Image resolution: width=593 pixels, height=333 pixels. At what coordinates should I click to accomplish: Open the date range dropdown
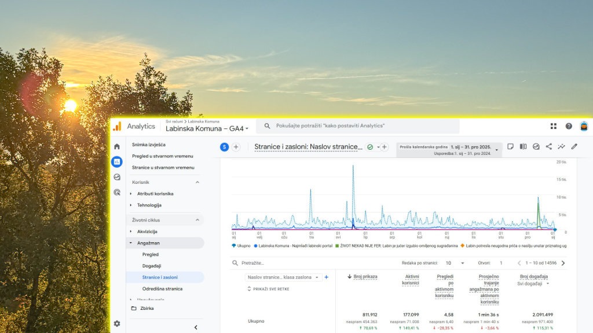[496, 150]
